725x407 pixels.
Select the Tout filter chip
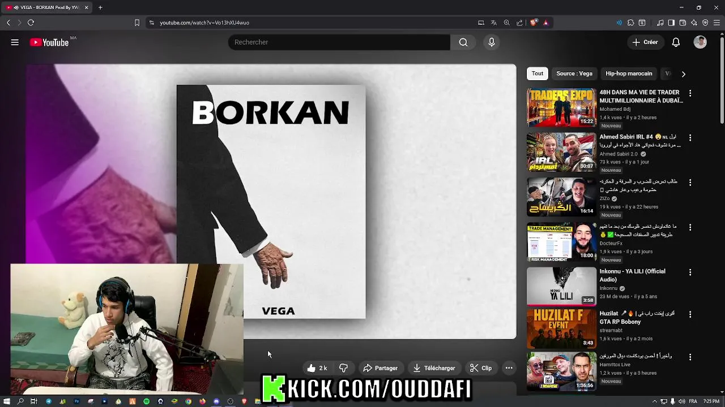pyautogui.click(x=538, y=73)
